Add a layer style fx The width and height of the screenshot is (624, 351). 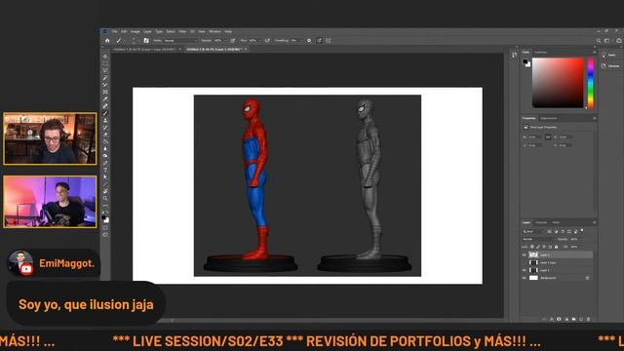(x=552, y=319)
